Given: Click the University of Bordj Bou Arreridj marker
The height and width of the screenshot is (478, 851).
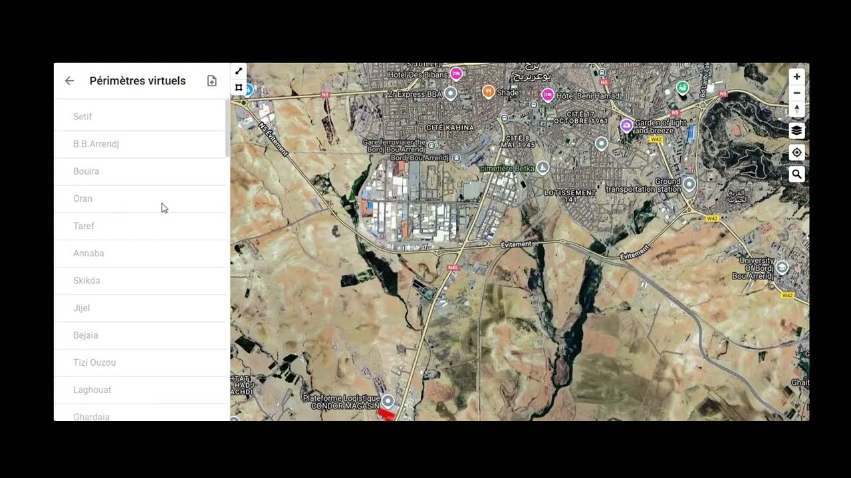Looking at the screenshot, I should pos(782,267).
